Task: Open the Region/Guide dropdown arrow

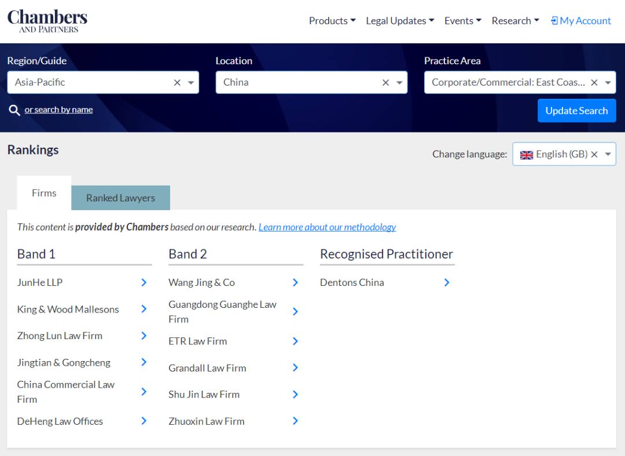Action: click(x=191, y=83)
